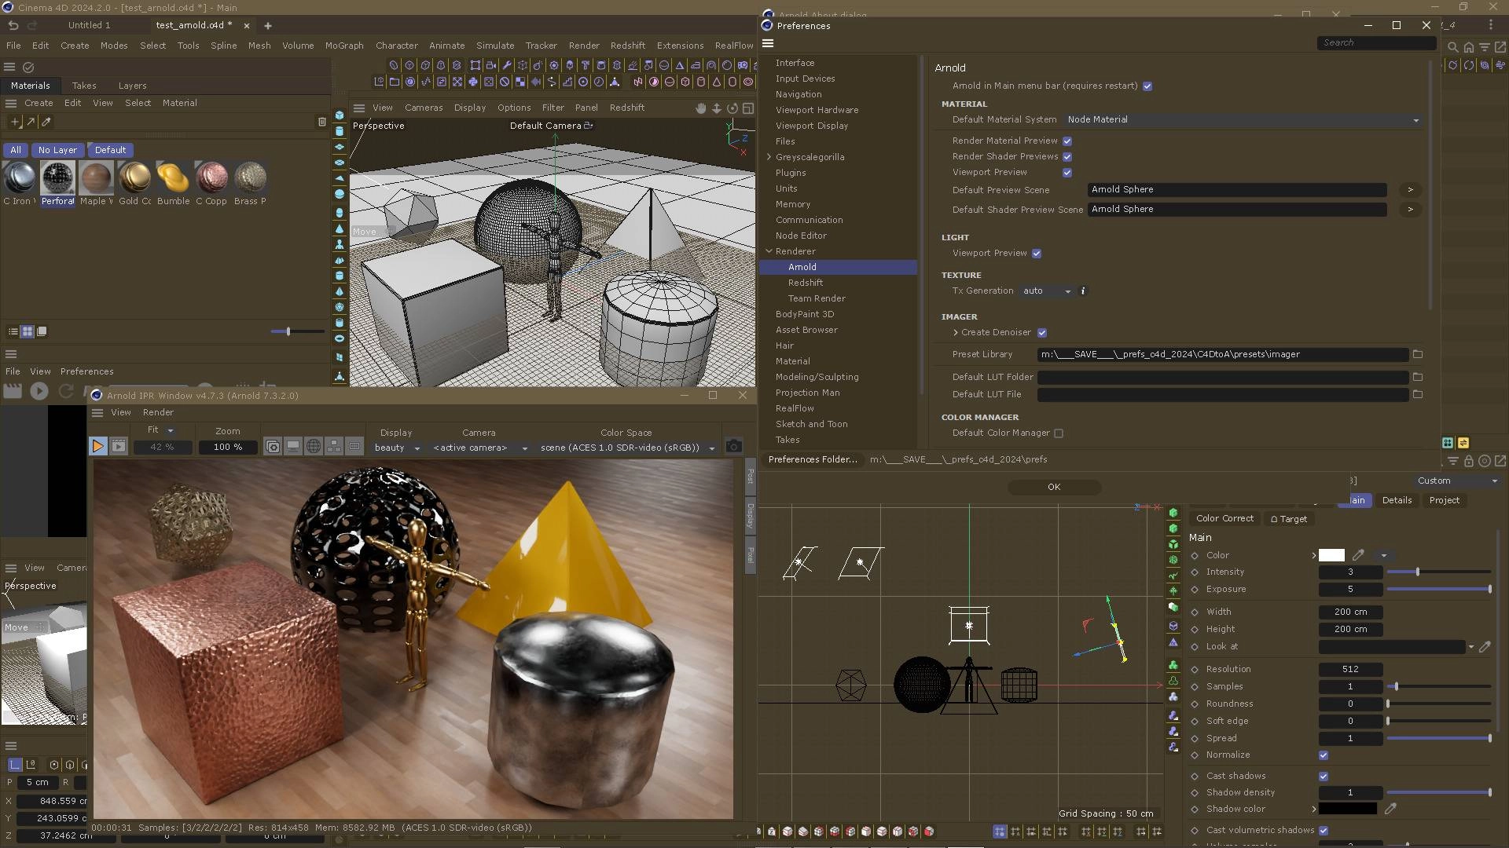The image size is (1509, 848).
Task: Click the Color Correct button
Action: (x=1224, y=519)
